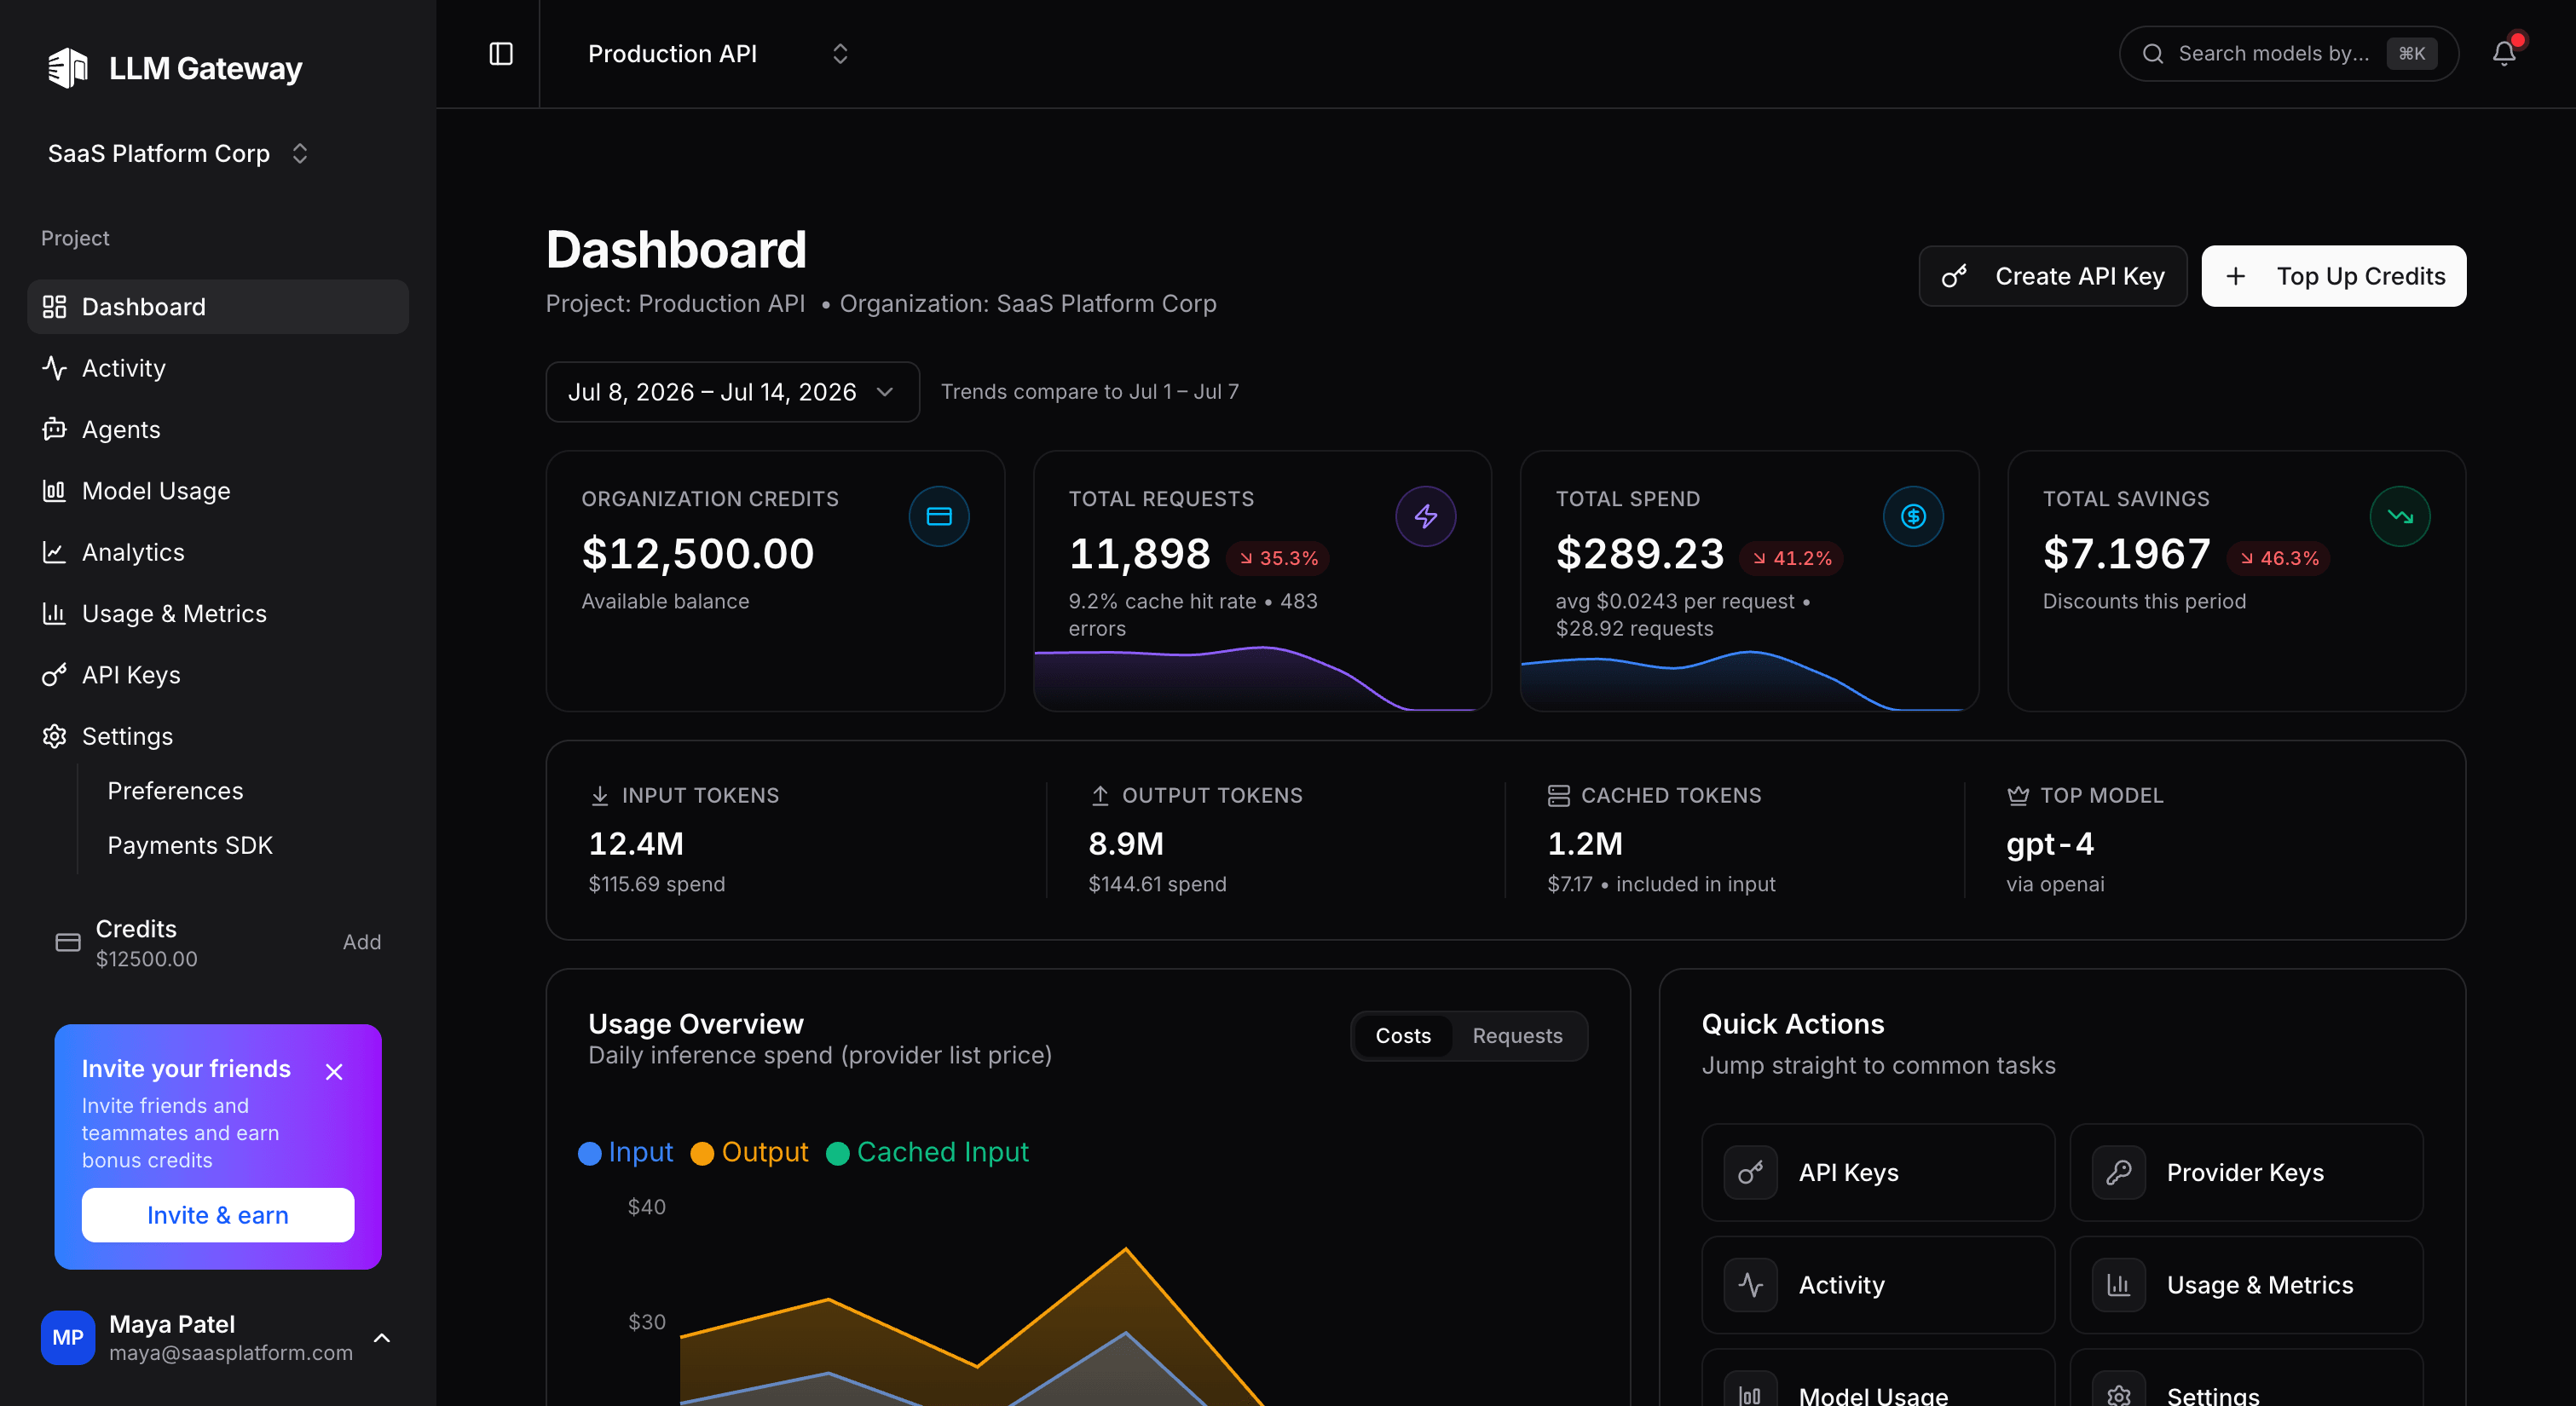
Task: Toggle the Output series in chart legend
Action: point(750,1152)
